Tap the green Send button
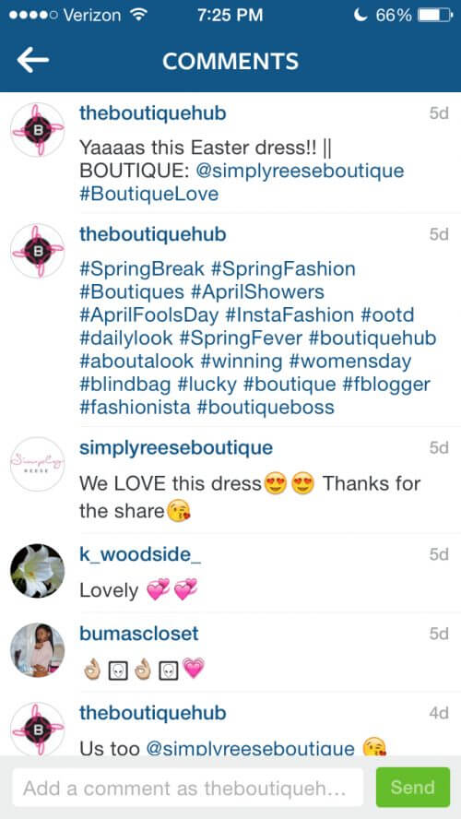The height and width of the screenshot is (819, 461). pyautogui.click(x=413, y=787)
